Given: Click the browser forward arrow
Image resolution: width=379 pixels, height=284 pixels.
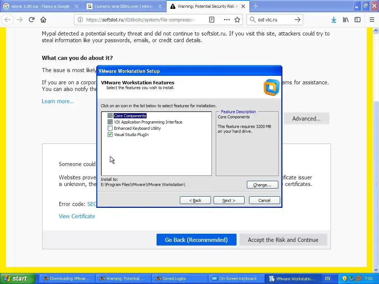Looking at the screenshot, I should pos(20,20).
